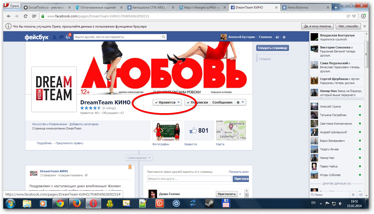Open Facebook friend requests icon
Image resolution: width=374 pixels, height=214 pixels.
55,37
